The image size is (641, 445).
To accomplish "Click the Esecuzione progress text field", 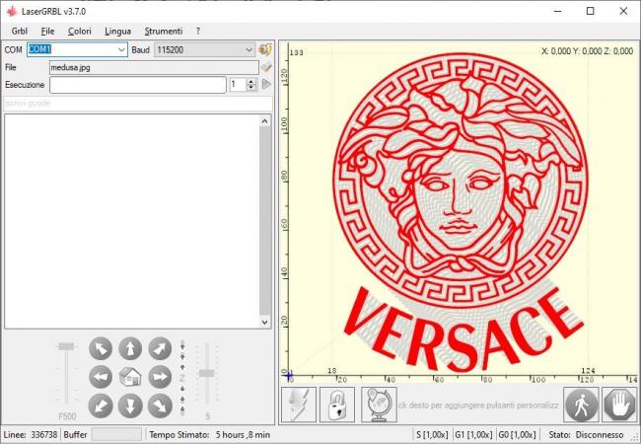I will click(x=138, y=85).
